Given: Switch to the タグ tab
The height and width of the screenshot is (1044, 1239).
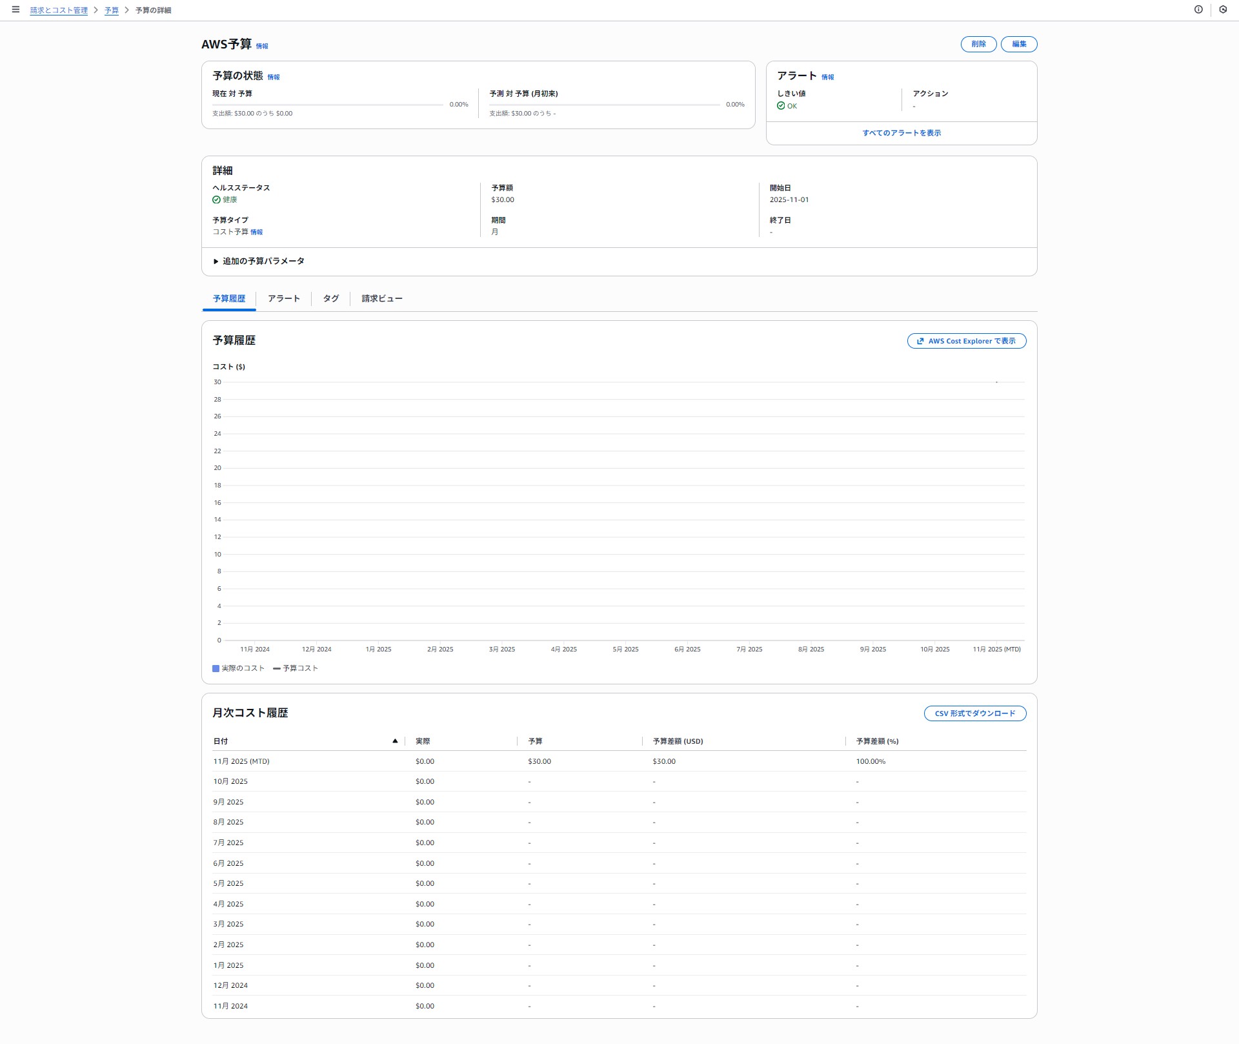Looking at the screenshot, I should 330,298.
